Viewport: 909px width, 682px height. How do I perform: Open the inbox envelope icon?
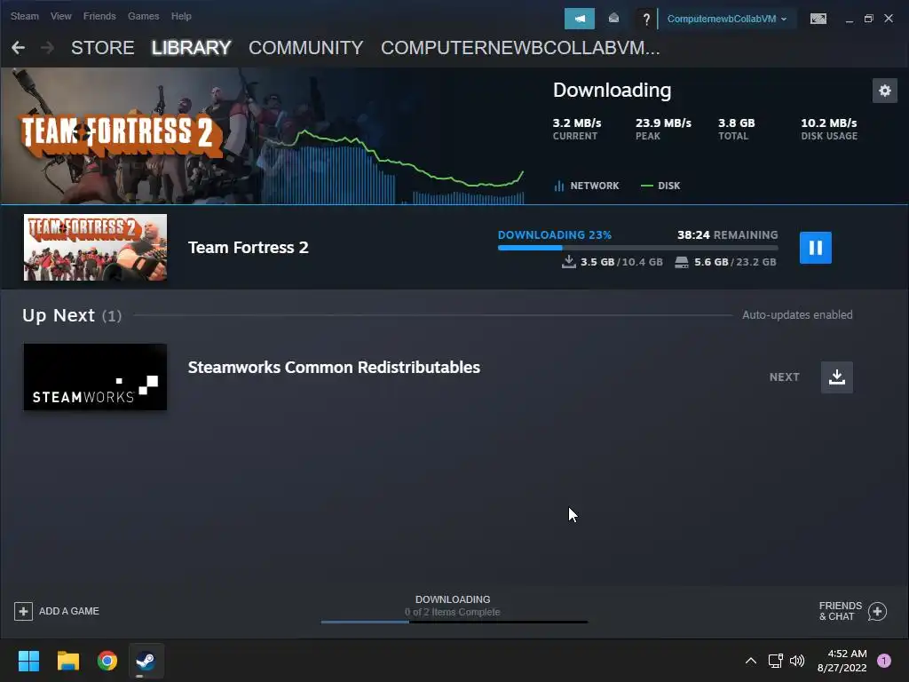point(613,19)
